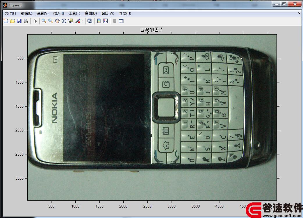Click the x-axis tick label 2000
This screenshot has width=303, height=218.
tap(123, 206)
